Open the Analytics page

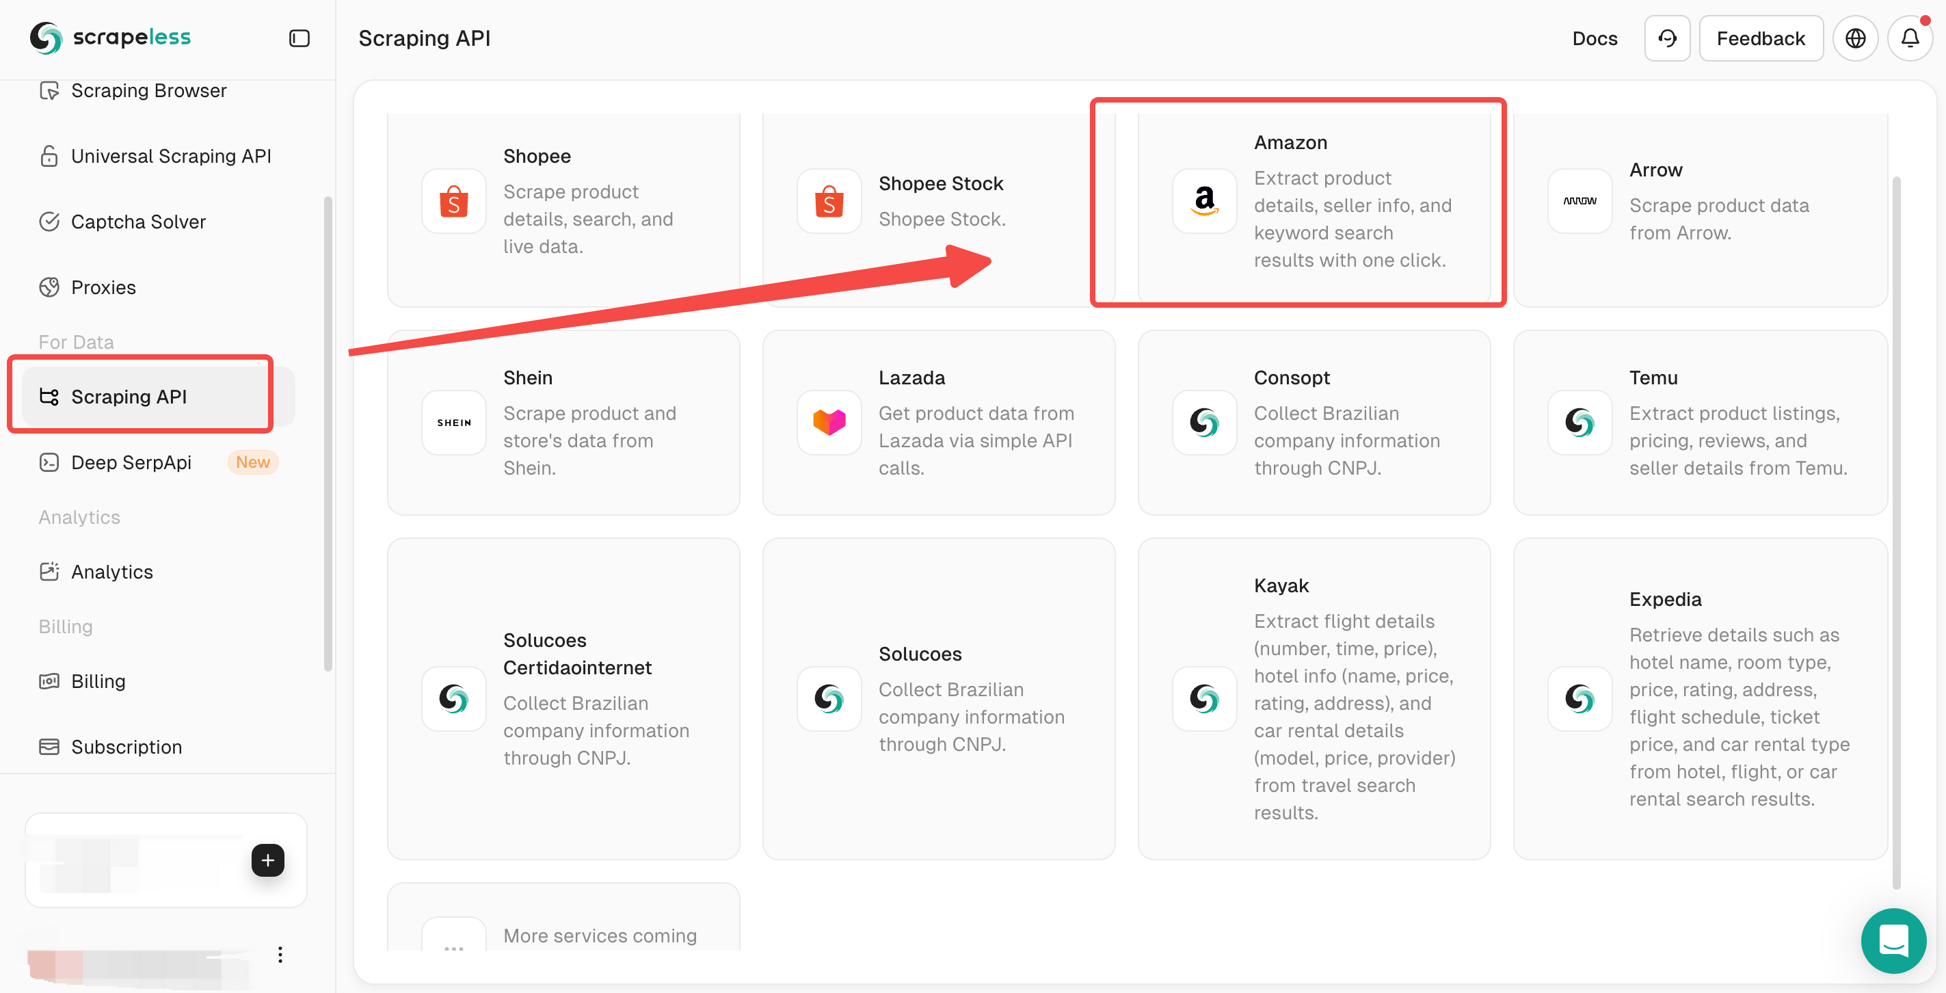click(158, 571)
